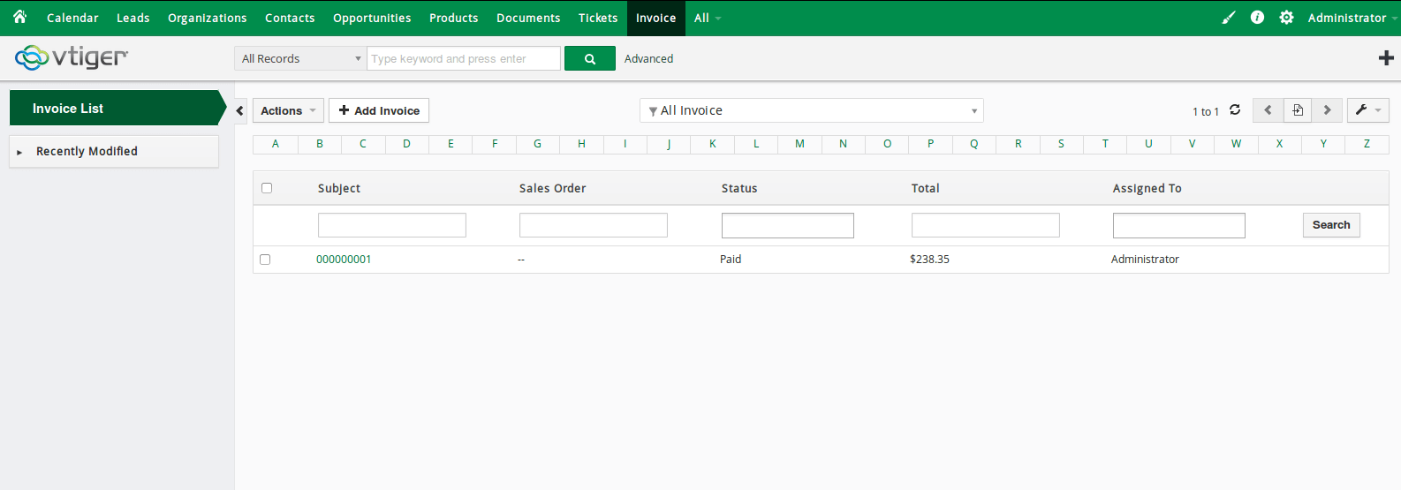Check the select-all invoices checkbox
Image resolution: width=1401 pixels, height=490 pixels.
pos(267,188)
